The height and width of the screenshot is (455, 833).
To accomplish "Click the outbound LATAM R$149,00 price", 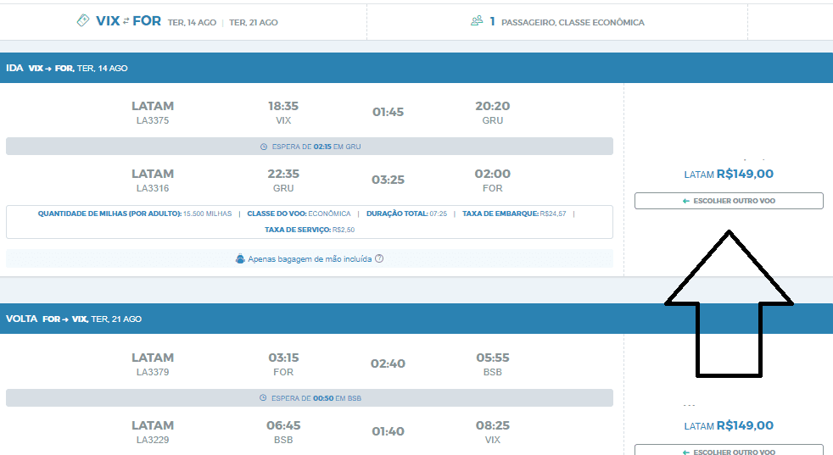I will [x=729, y=175].
